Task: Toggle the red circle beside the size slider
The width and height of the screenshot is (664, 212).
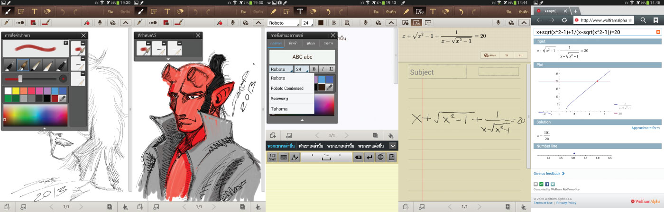Action: pyautogui.click(x=64, y=79)
